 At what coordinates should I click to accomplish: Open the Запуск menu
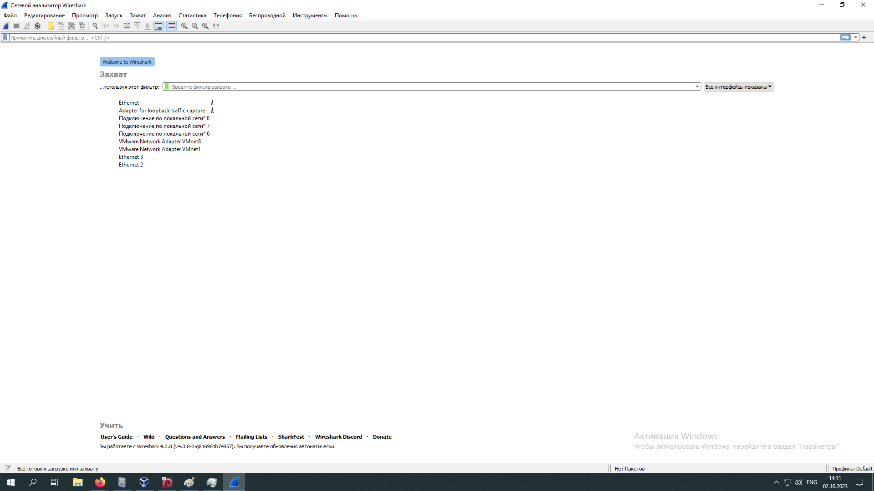113,15
